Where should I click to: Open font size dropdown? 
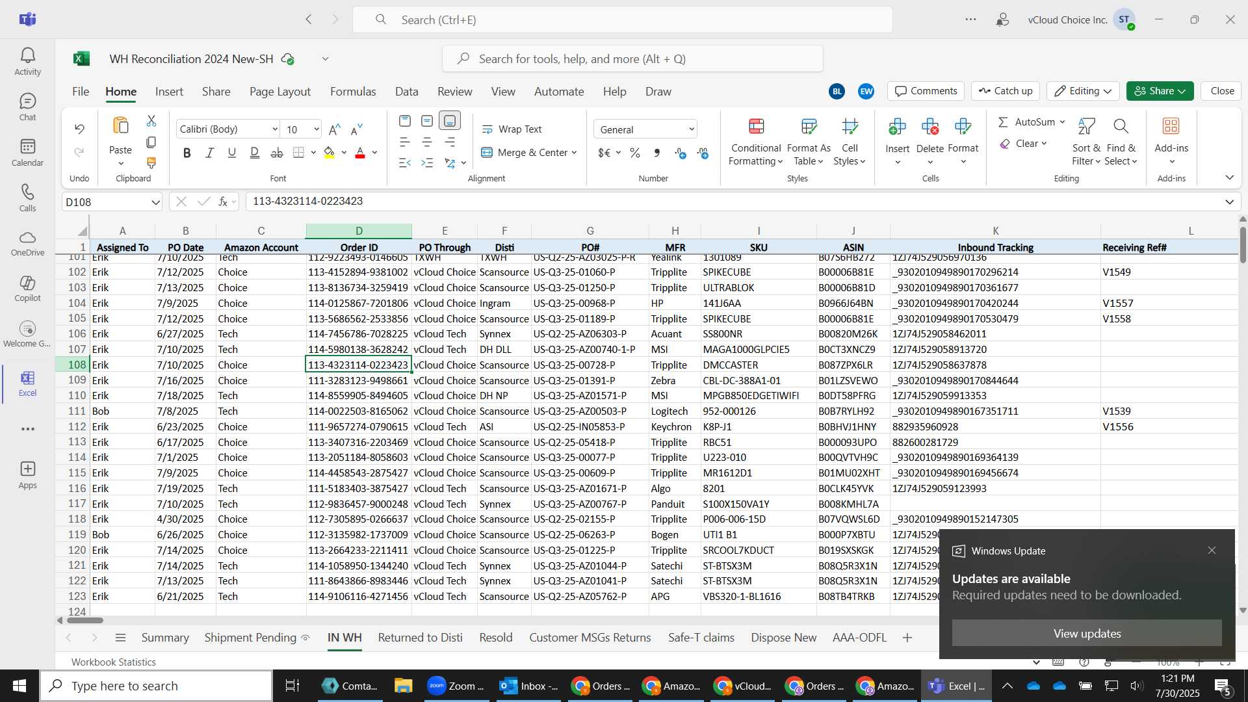tap(317, 129)
